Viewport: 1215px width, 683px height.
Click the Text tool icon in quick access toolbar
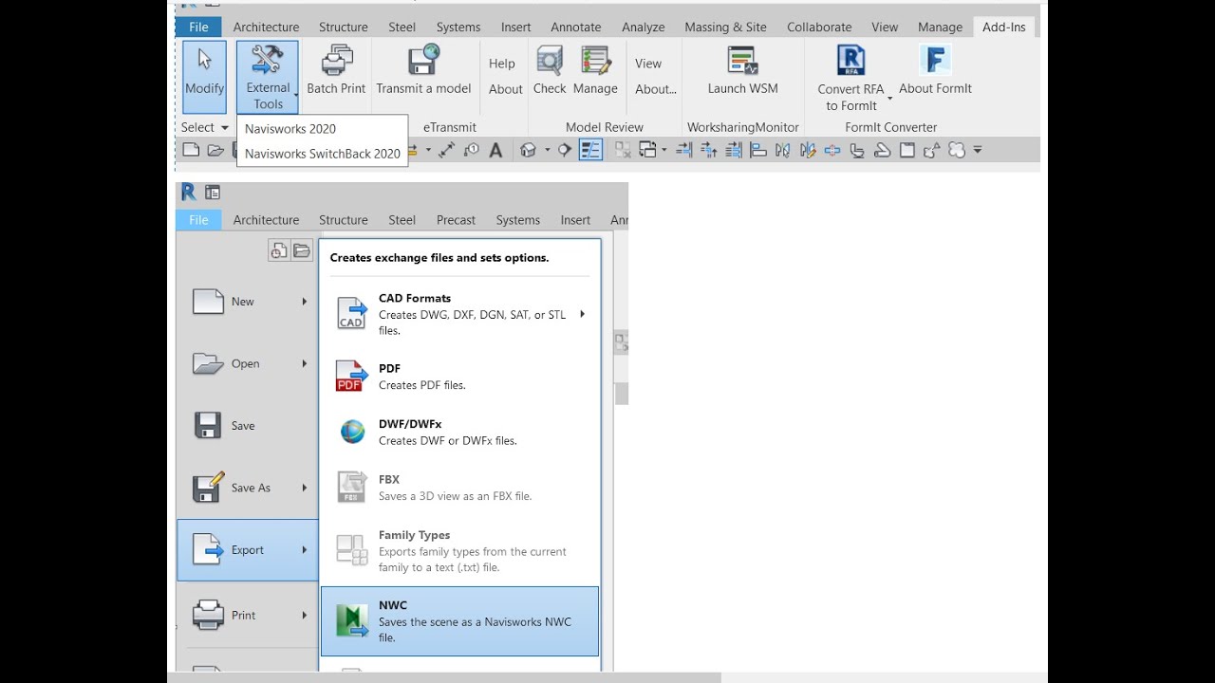(495, 150)
